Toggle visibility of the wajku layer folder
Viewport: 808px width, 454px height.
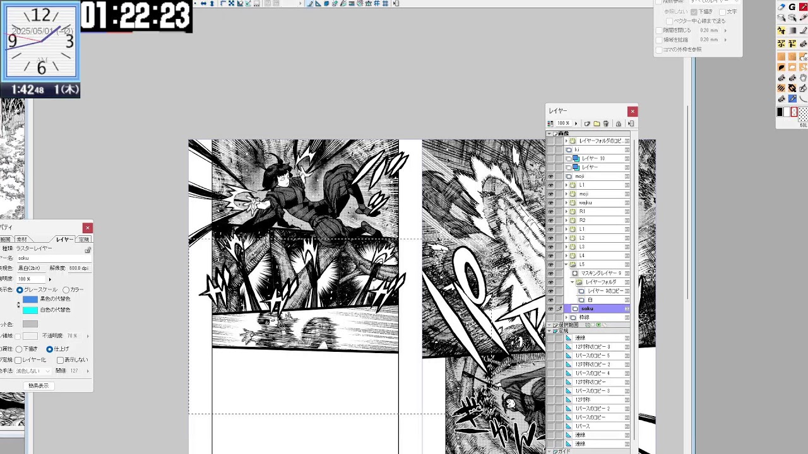[550, 203]
